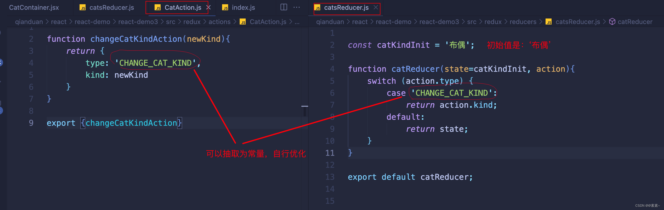Viewport: 664px width, 210px height.
Task: Click 'catReducer' function name on line 4
Action: pos(415,69)
